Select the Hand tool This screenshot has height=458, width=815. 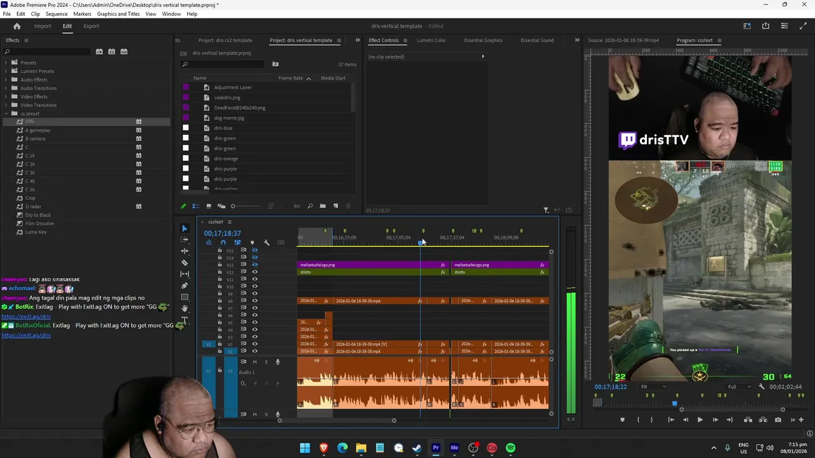(185, 308)
